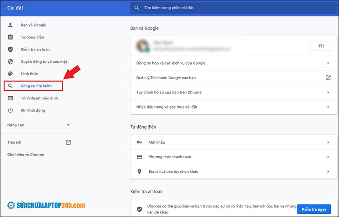Click the Phương thức thanh toán label
Screen dimensions: 339x217
coord(169,157)
